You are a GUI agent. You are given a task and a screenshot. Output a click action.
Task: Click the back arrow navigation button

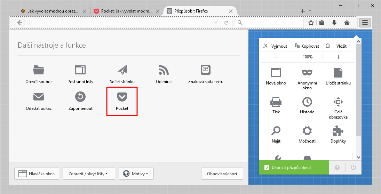click(19, 23)
